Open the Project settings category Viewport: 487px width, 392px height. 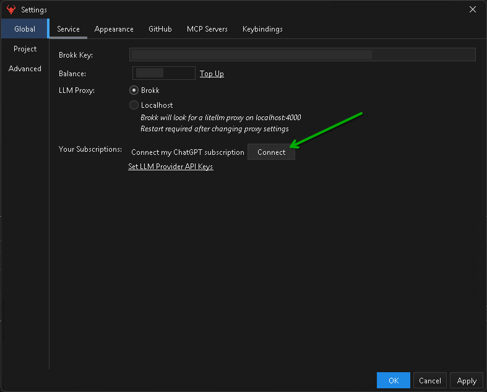click(x=25, y=49)
